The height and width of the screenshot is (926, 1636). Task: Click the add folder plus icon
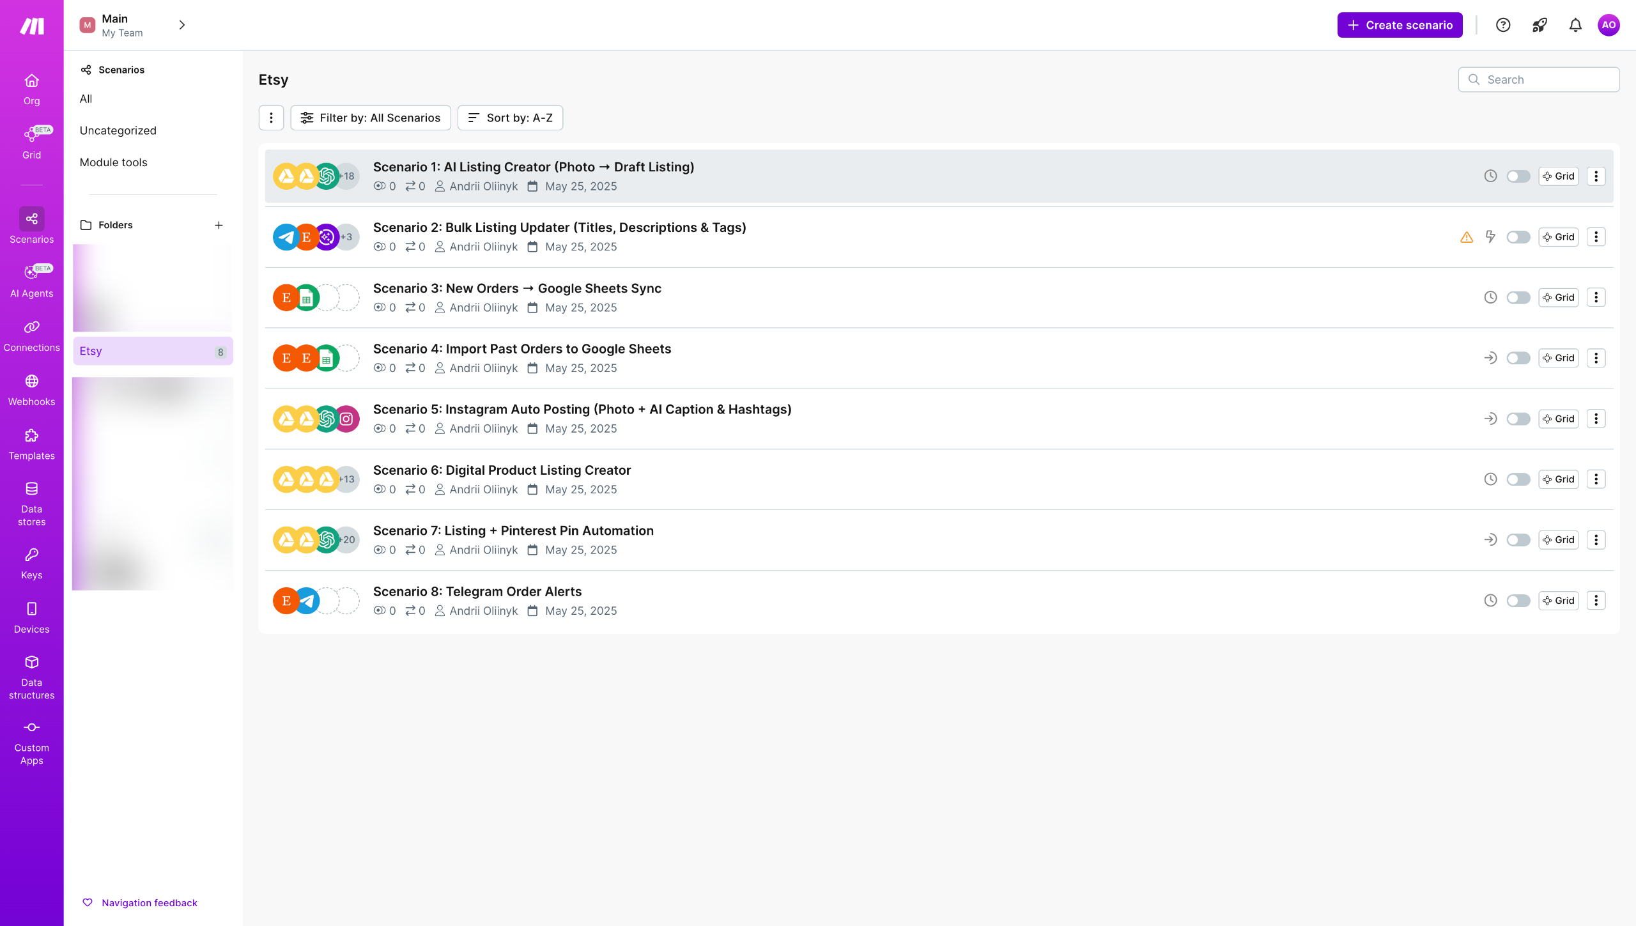[219, 225]
